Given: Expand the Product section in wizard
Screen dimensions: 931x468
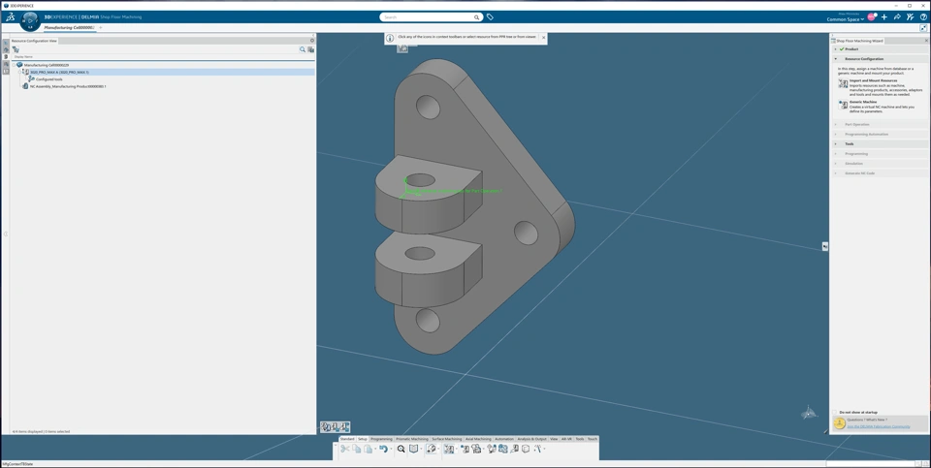Looking at the screenshot, I should pos(836,49).
